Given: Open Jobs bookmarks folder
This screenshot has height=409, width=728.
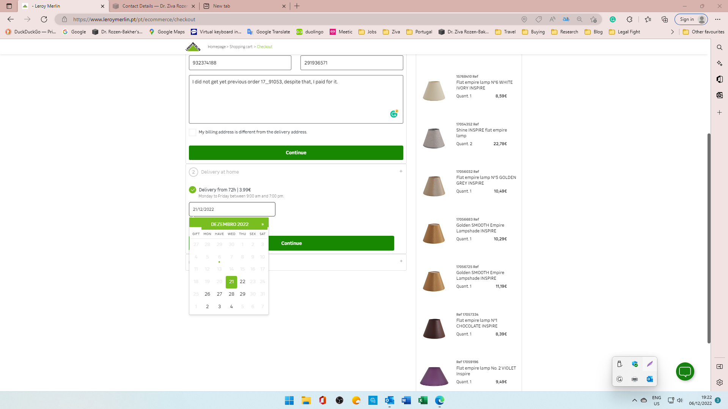Looking at the screenshot, I should (x=367, y=32).
